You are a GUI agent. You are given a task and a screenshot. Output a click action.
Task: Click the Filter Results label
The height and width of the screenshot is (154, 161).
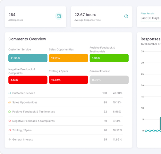click(148, 13)
